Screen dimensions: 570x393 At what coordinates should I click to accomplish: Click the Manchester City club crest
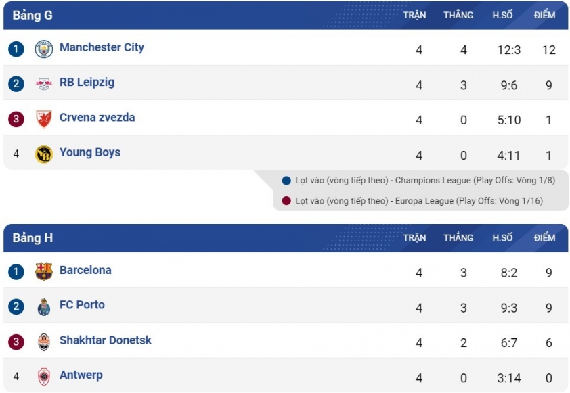click(43, 49)
